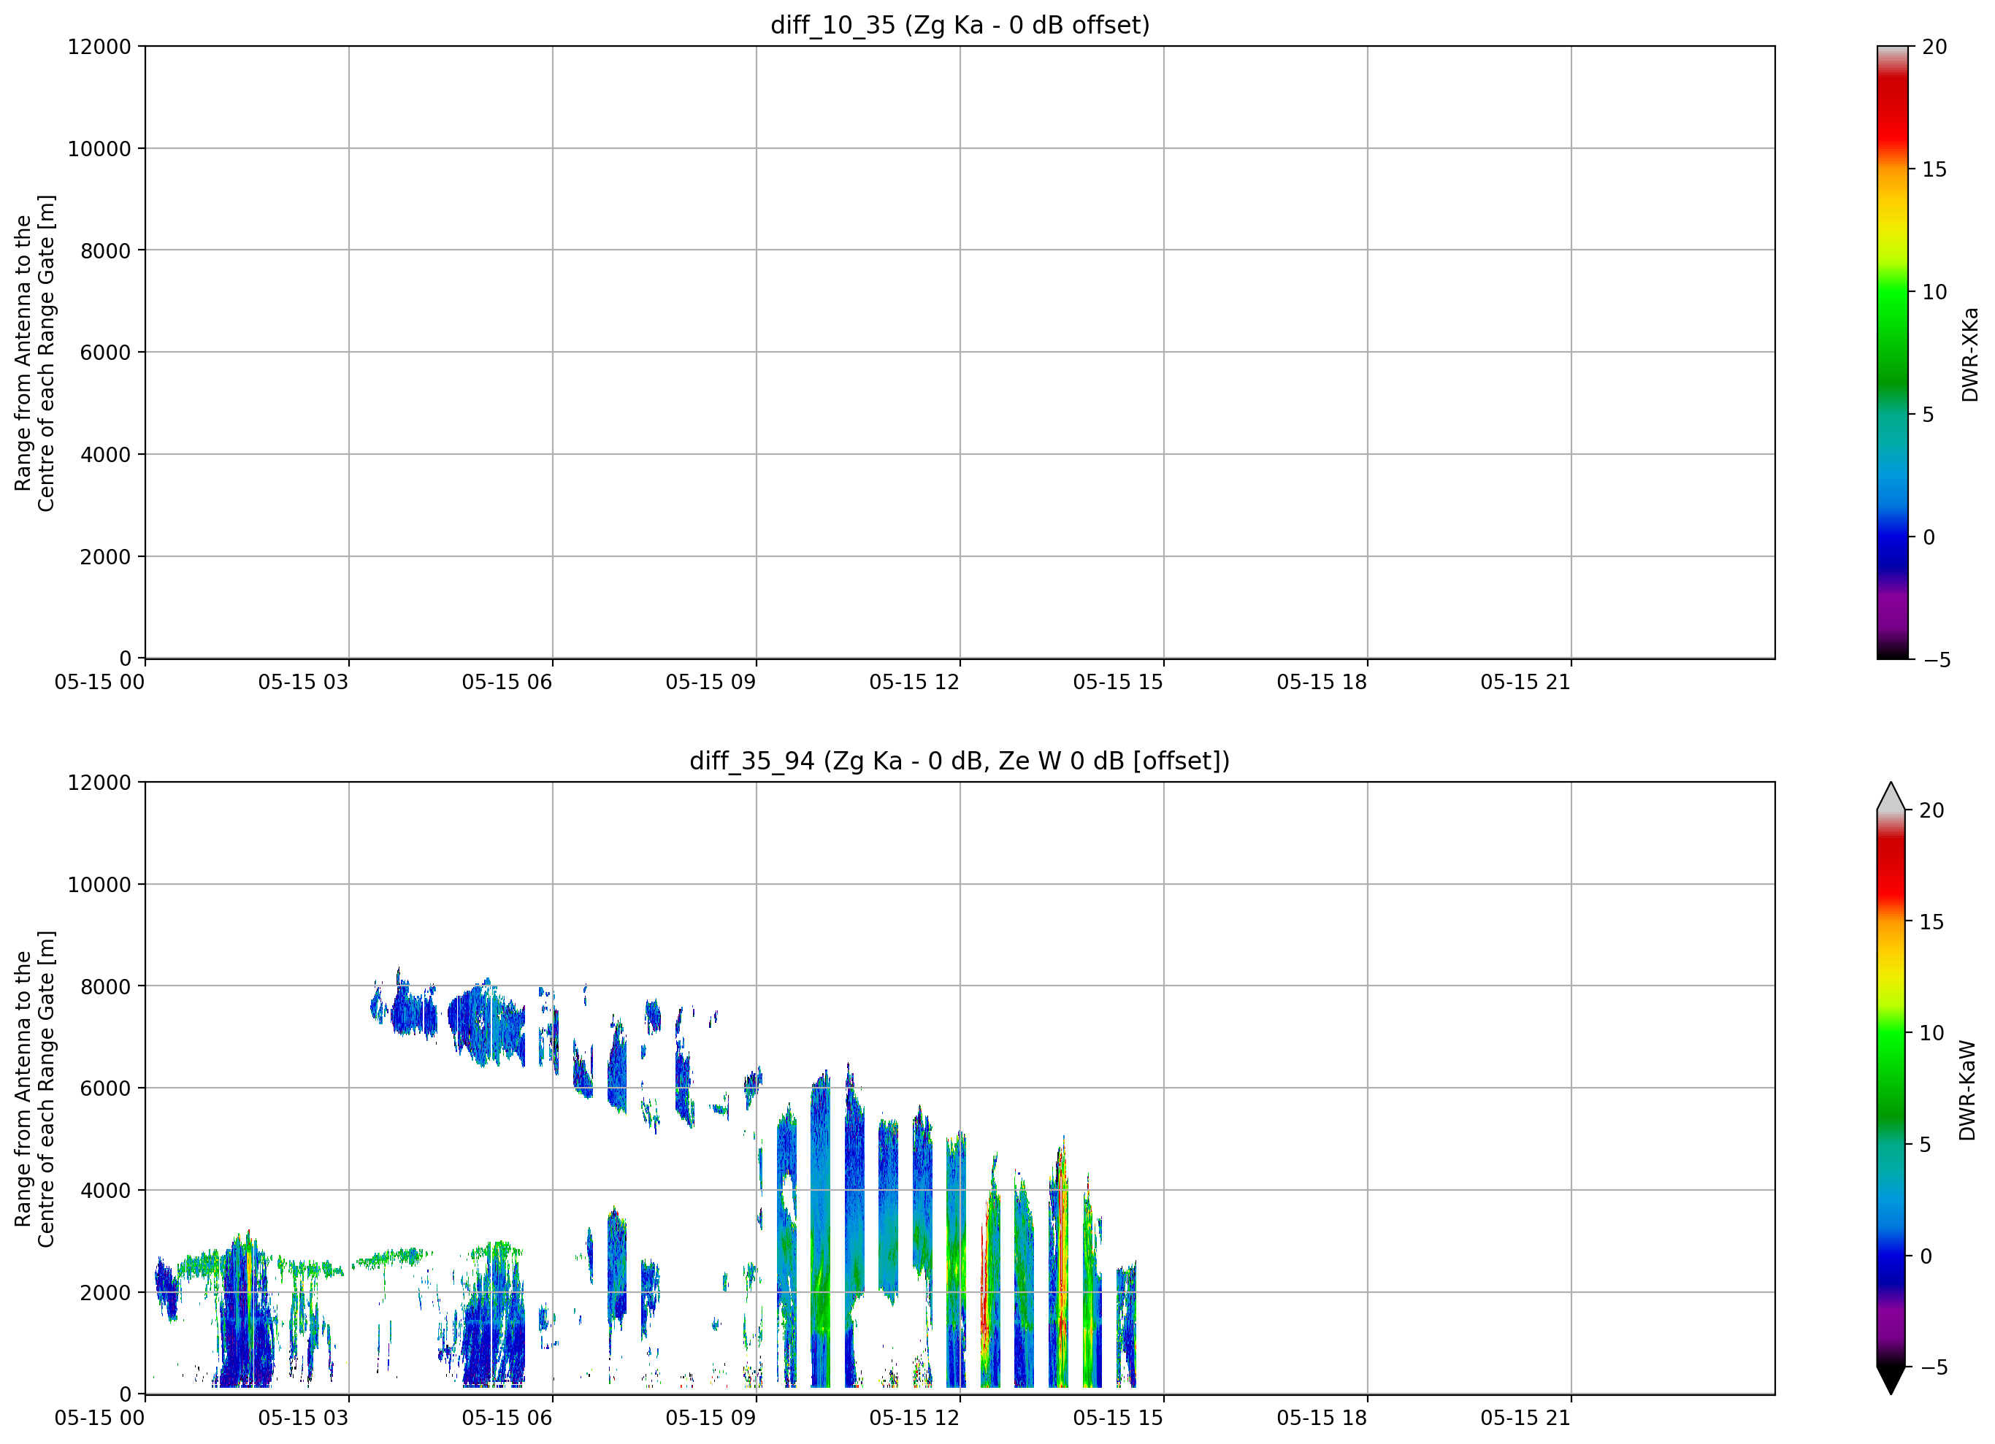
Task: Click the "05-15 03" tick under the diff_35_94 plot
Action: pos(304,1418)
